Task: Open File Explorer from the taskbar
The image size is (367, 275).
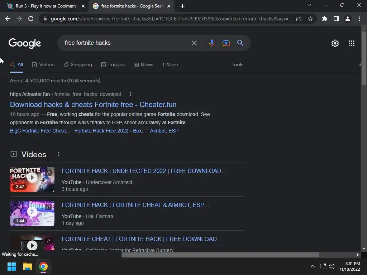Action: (27, 266)
